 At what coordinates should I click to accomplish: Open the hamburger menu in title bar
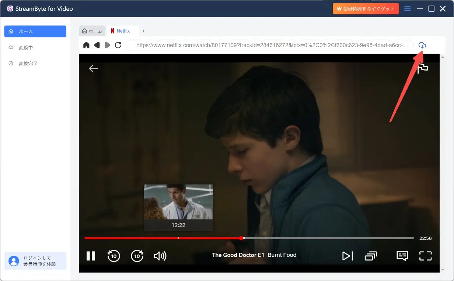[408, 8]
